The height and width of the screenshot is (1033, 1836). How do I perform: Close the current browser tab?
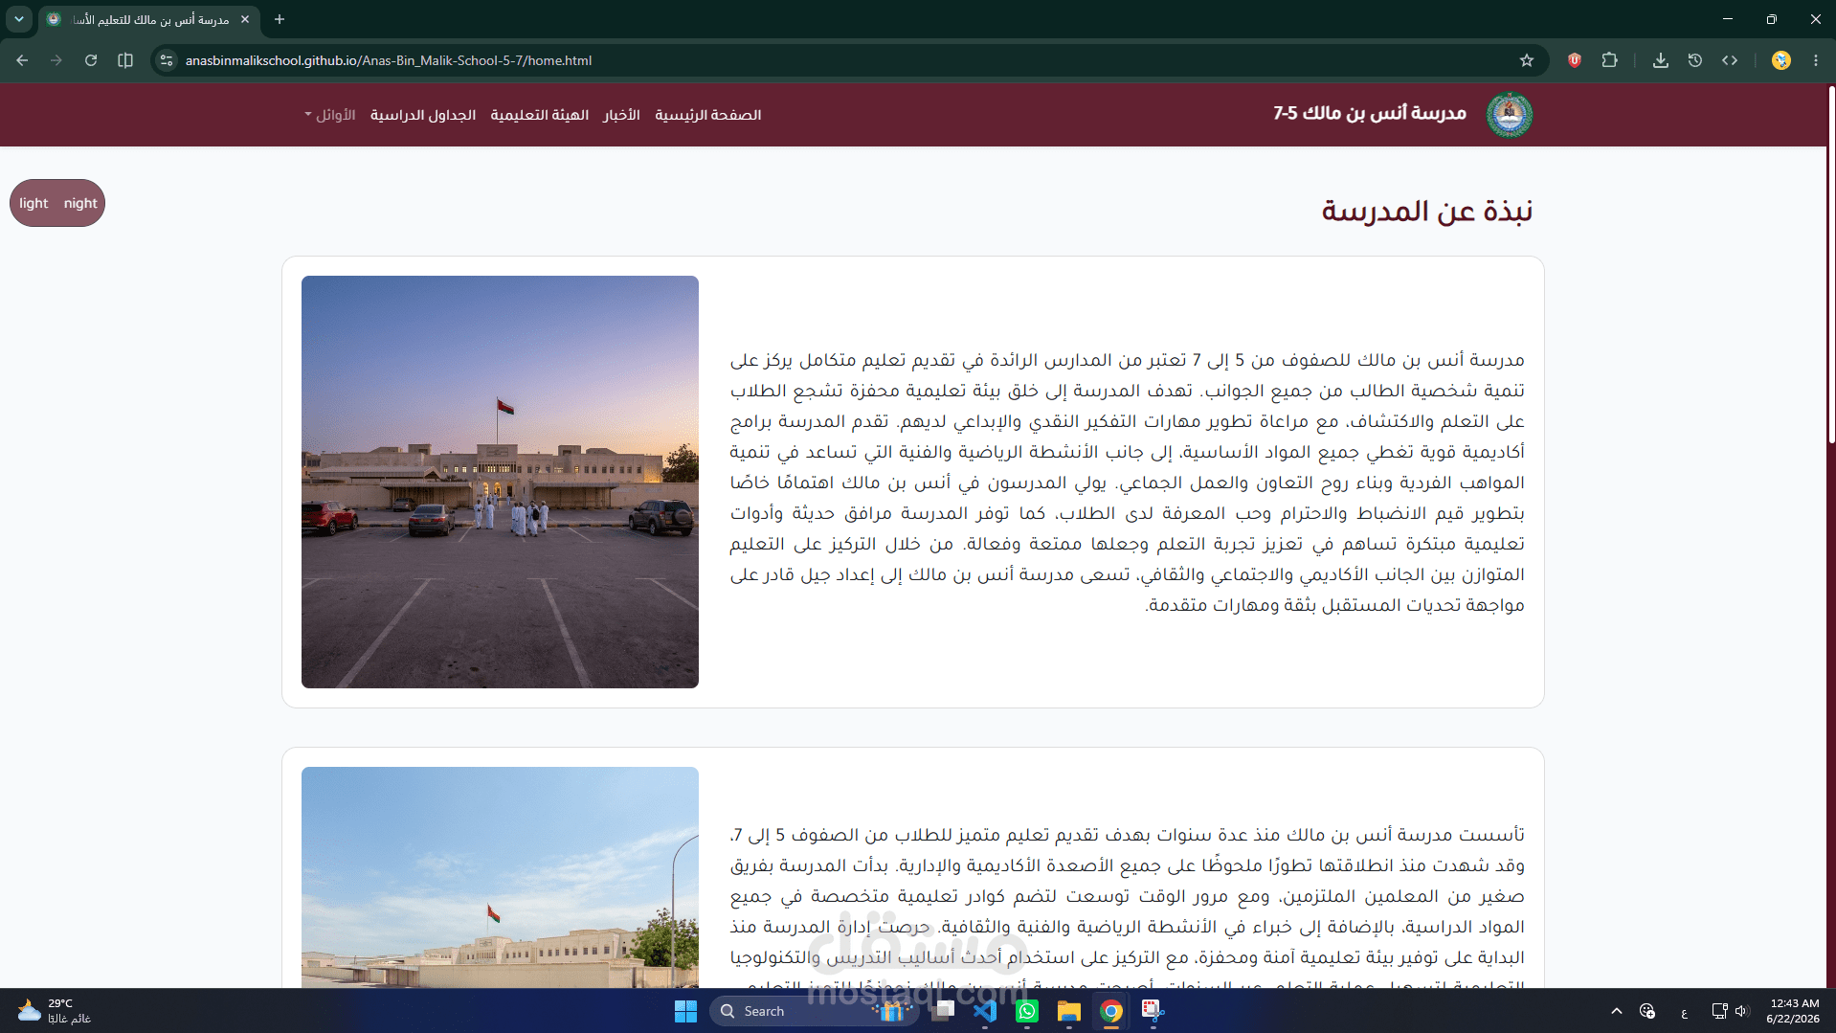pos(245,19)
